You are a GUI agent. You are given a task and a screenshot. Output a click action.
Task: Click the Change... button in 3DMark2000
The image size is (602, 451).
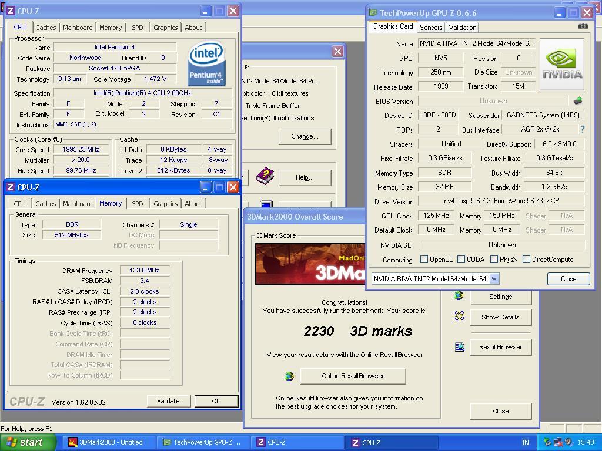[x=305, y=136]
